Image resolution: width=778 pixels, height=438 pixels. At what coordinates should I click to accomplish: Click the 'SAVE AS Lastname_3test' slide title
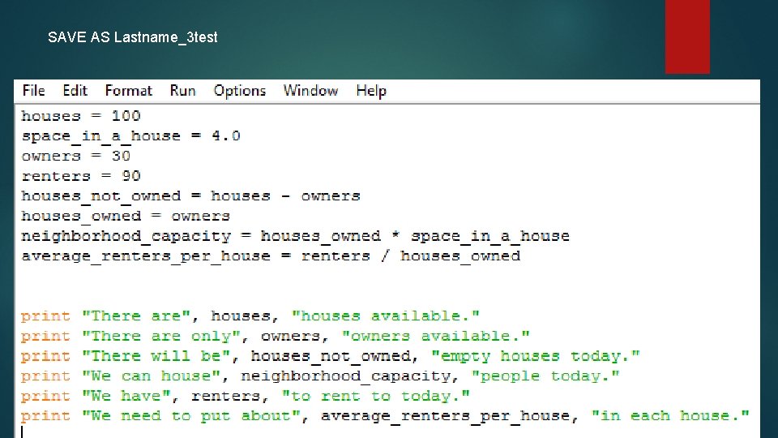[132, 37]
